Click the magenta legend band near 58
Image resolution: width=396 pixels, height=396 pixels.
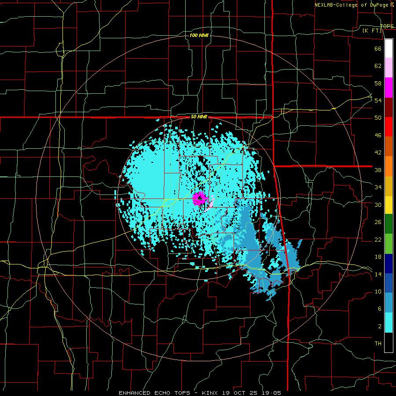389,88
